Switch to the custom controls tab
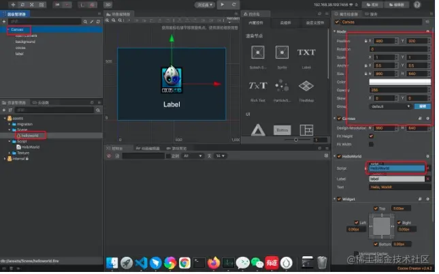 tap(315, 22)
